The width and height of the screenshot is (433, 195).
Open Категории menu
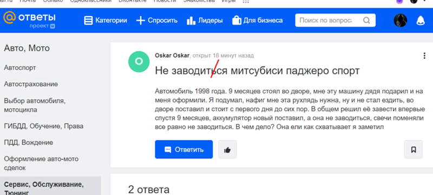click(106, 21)
